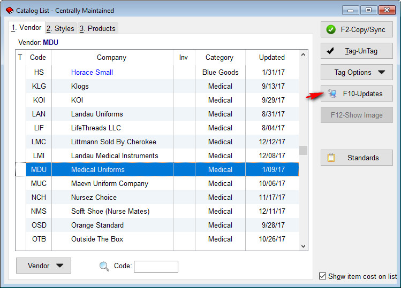The height and width of the screenshot is (288, 401).
Task: Click the NMS code cell
Action: point(39,211)
